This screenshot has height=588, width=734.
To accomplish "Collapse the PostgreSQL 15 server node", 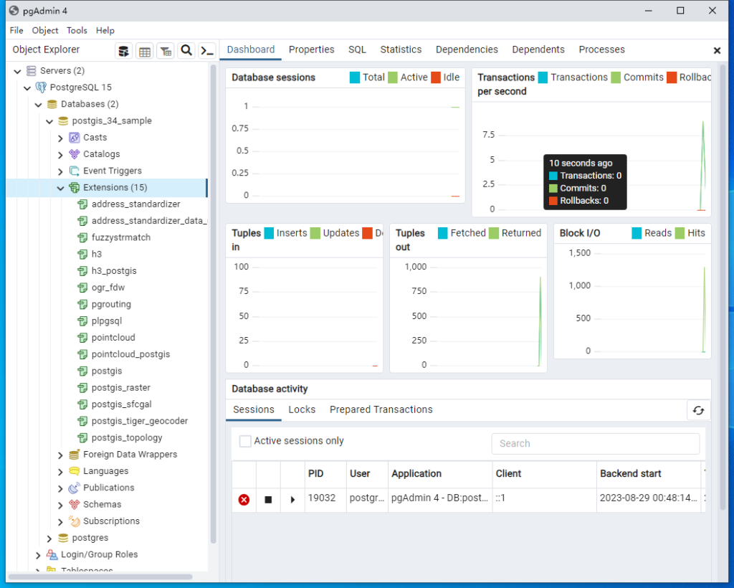I will (x=27, y=87).
